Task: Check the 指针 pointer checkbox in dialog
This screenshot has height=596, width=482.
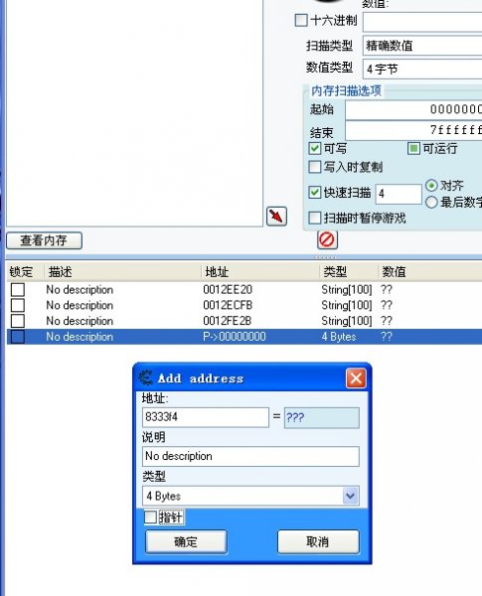Action: pyautogui.click(x=151, y=517)
